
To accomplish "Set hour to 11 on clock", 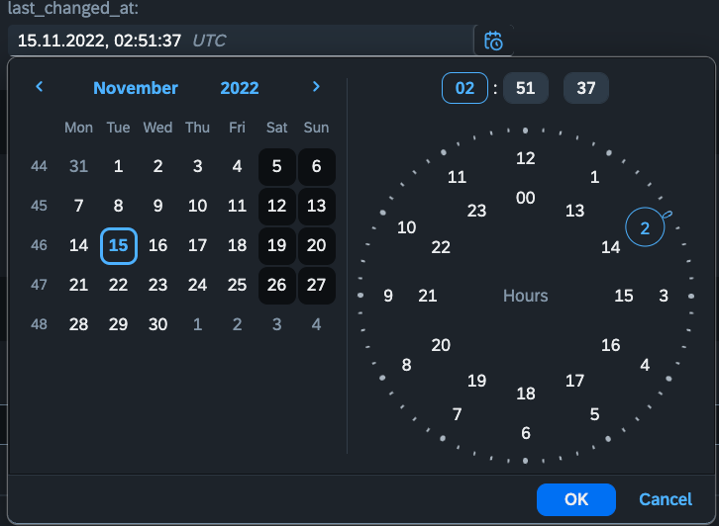I will pos(457,177).
